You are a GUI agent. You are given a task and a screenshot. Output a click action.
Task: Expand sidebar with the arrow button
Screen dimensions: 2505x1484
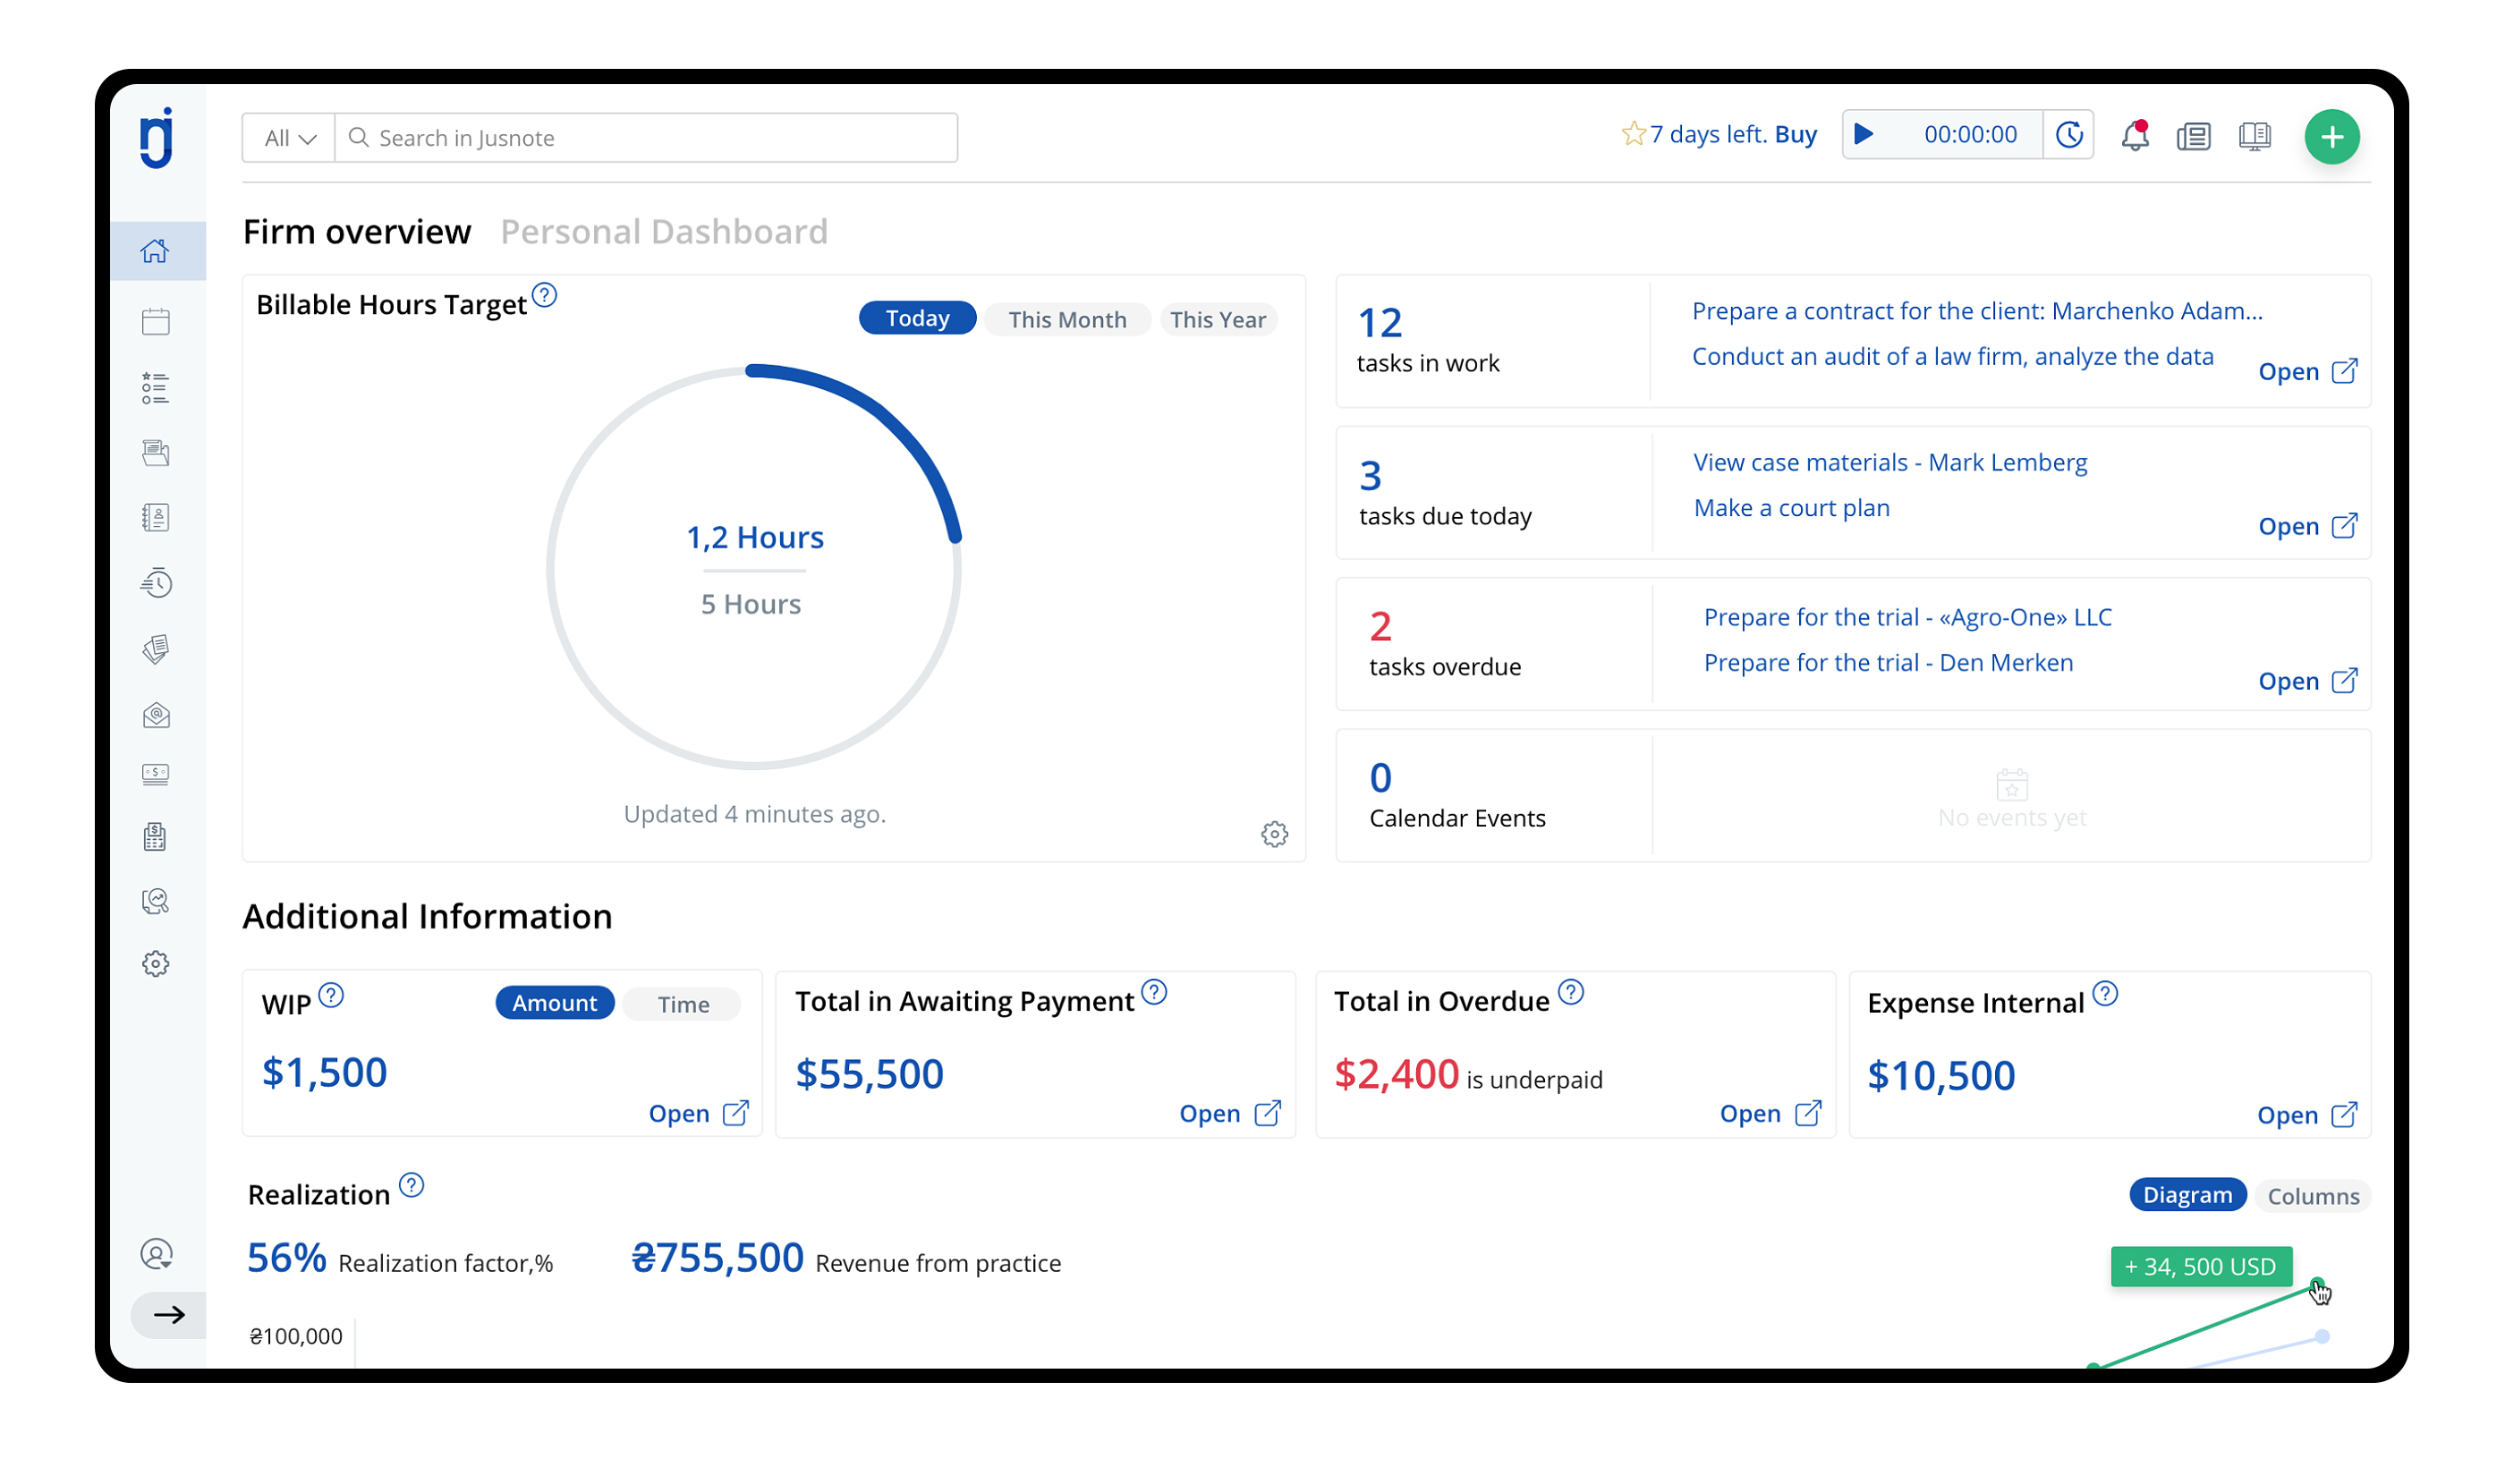[169, 1315]
